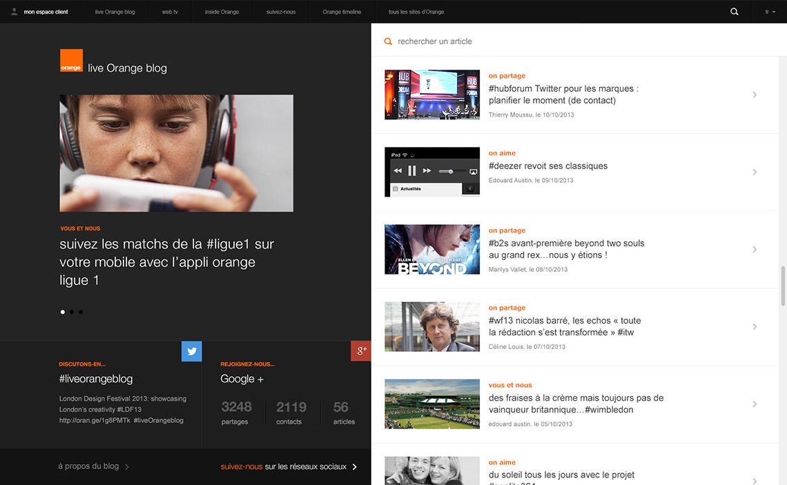Open the Google+ red icon

point(361,351)
